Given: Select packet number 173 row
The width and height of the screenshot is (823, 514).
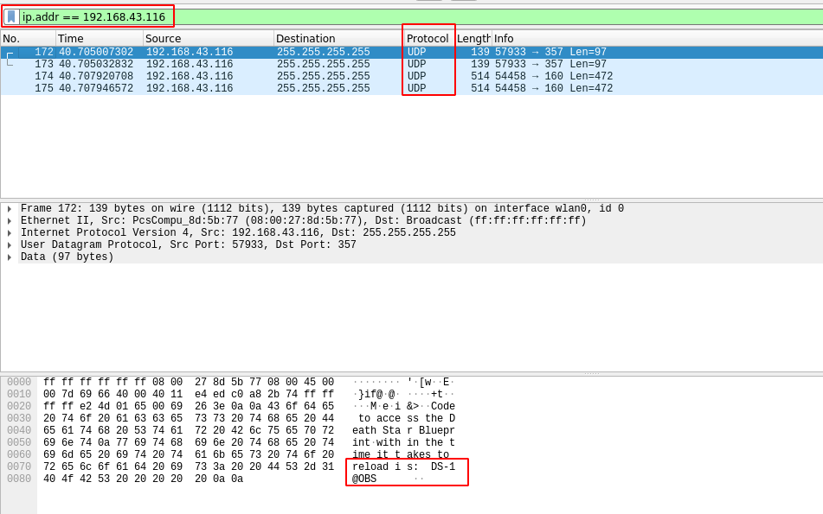Looking at the screenshot, I should pos(412,64).
